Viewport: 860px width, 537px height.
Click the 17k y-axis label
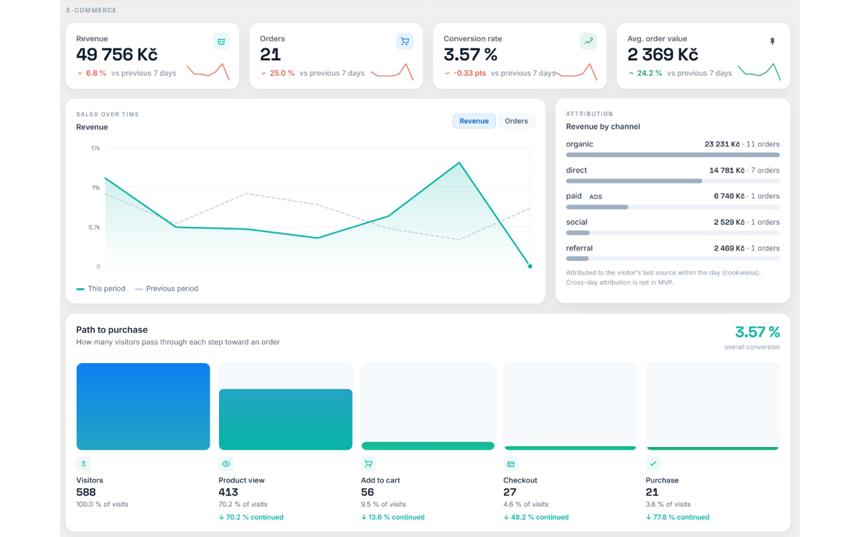click(95, 148)
